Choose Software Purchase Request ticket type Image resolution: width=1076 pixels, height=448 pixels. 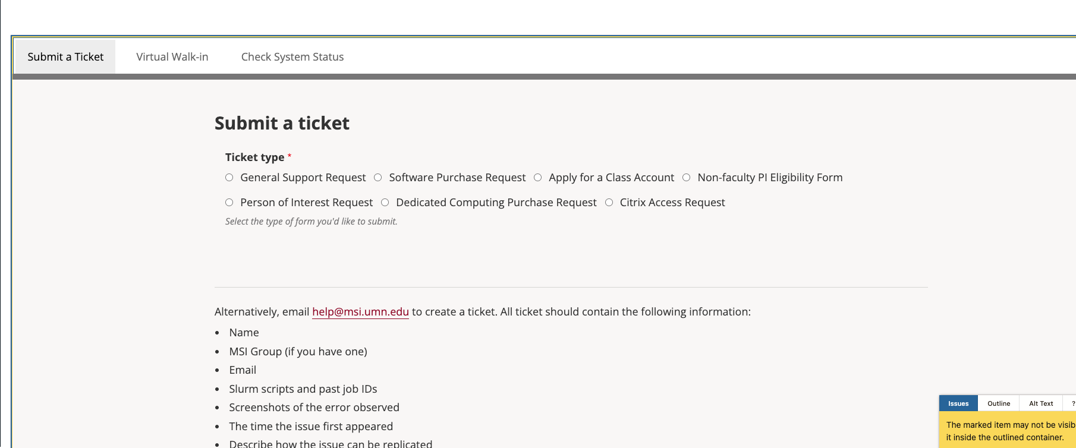point(377,178)
